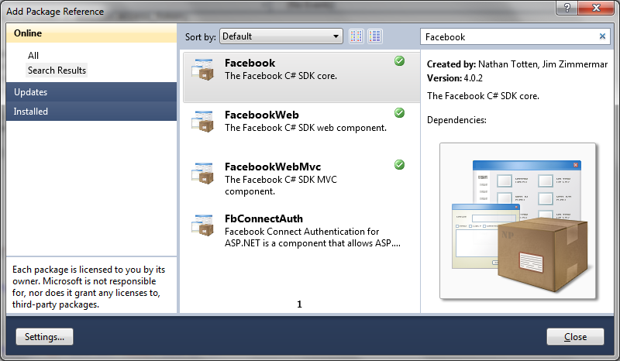Open the Sort by Default dropdown
The image size is (620, 361).
(281, 36)
